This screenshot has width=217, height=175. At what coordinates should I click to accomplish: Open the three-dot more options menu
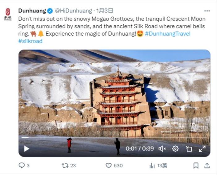click(x=207, y=11)
